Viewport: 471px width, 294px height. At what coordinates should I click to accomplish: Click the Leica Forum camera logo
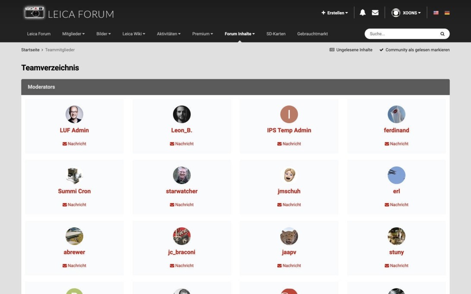tap(35, 13)
